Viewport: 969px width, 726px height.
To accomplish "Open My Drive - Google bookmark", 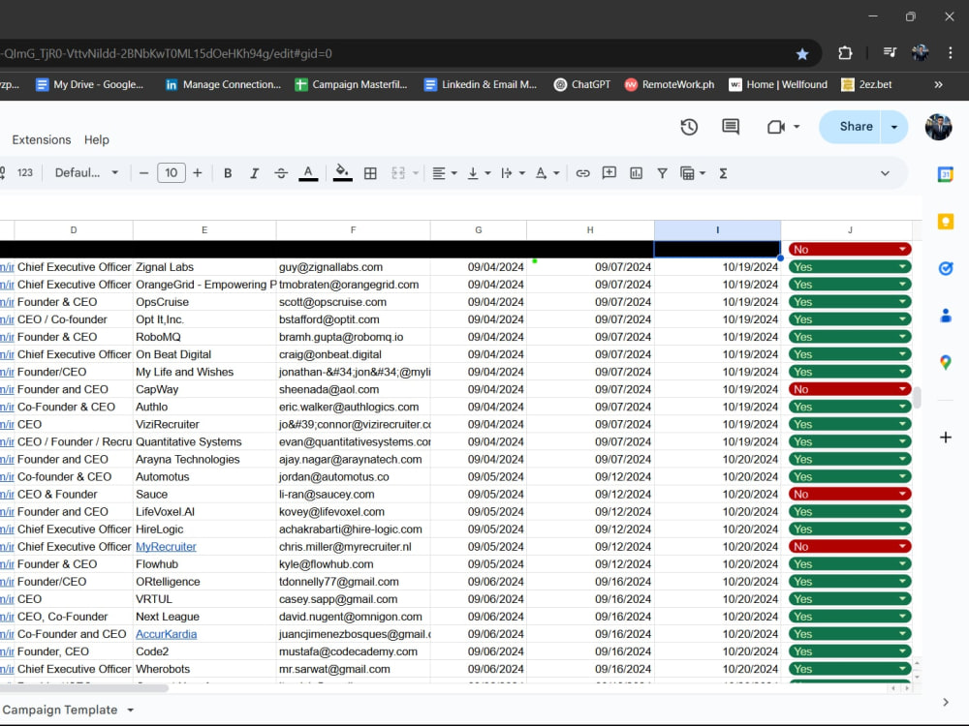I will click(x=89, y=84).
